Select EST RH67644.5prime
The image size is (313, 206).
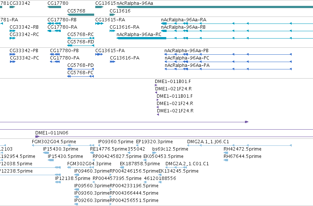coord(242,156)
